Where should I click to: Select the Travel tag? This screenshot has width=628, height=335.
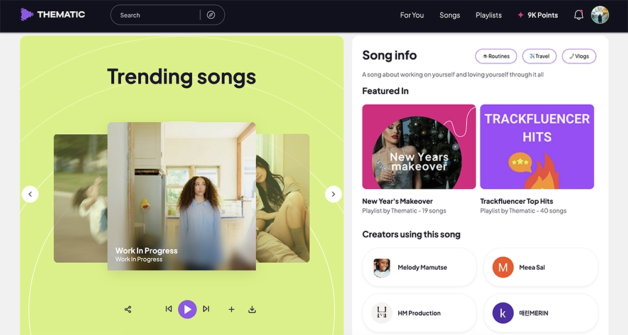(539, 56)
